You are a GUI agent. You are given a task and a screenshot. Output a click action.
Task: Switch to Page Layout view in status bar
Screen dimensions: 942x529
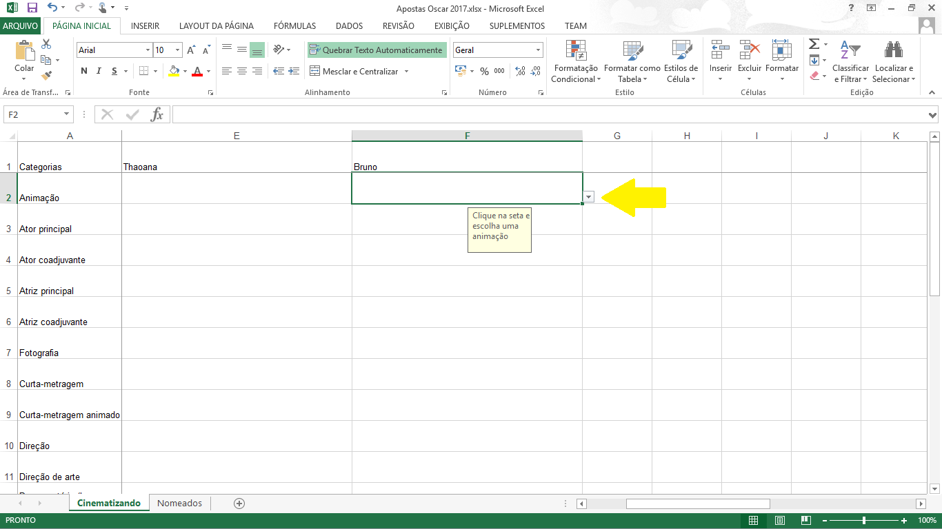point(780,521)
